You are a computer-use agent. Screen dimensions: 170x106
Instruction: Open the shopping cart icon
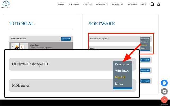[x=152, y=4]
